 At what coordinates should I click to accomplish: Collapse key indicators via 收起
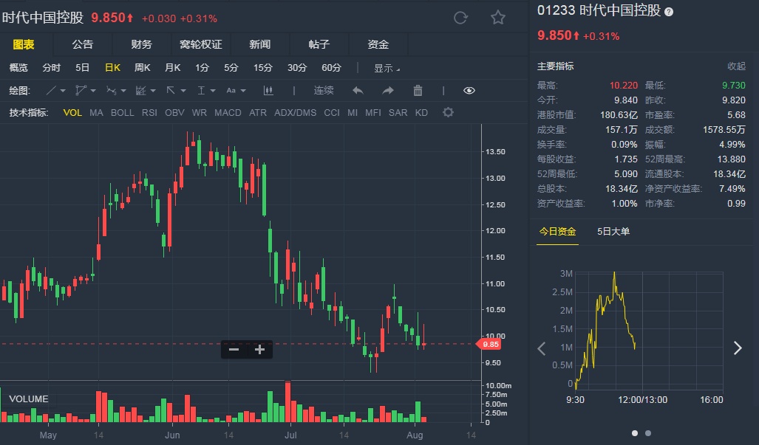pyautogui.click(x=736, y=66)
